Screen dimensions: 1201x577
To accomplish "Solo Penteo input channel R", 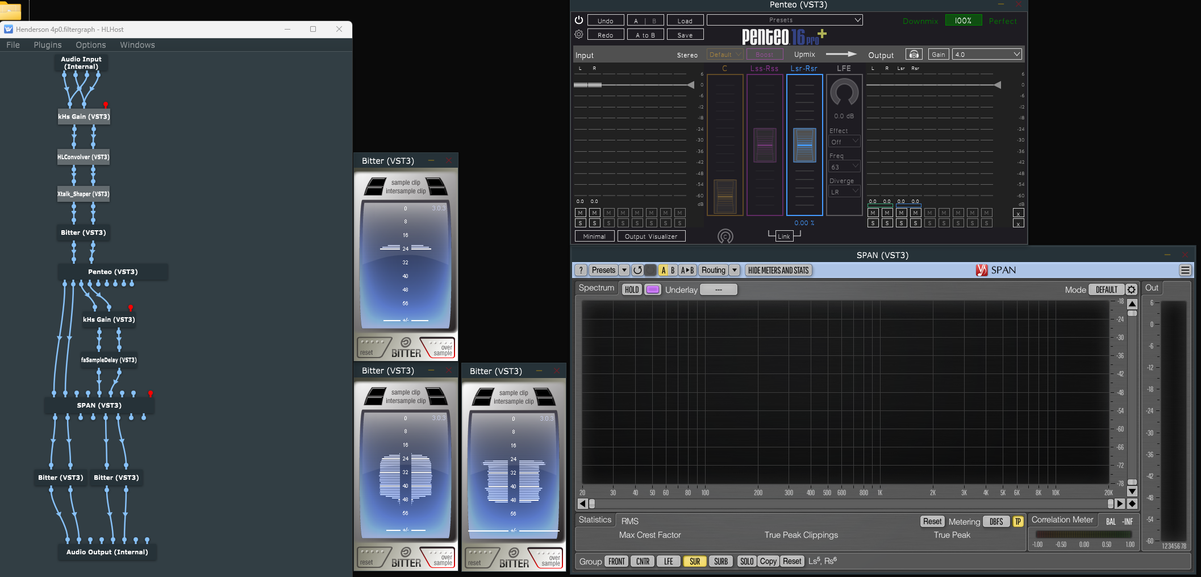I will 594,223.
